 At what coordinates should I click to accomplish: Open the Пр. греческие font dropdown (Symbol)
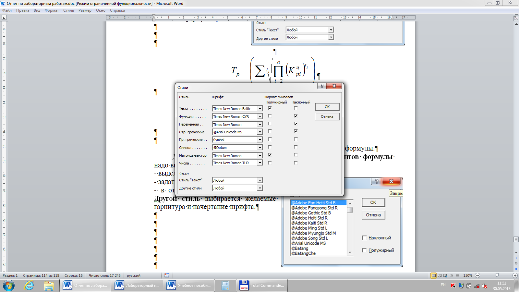[260, 140]
